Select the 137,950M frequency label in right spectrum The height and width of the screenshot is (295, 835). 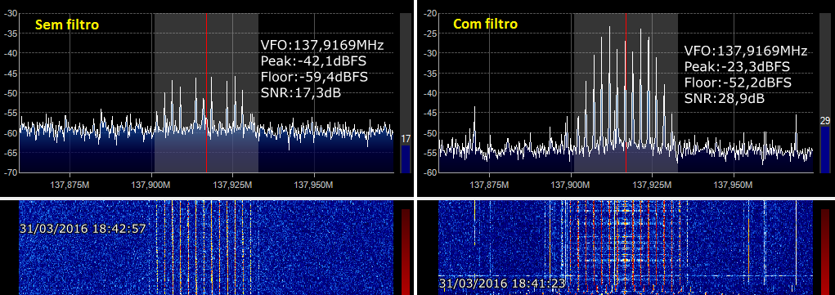pos(734,185)
